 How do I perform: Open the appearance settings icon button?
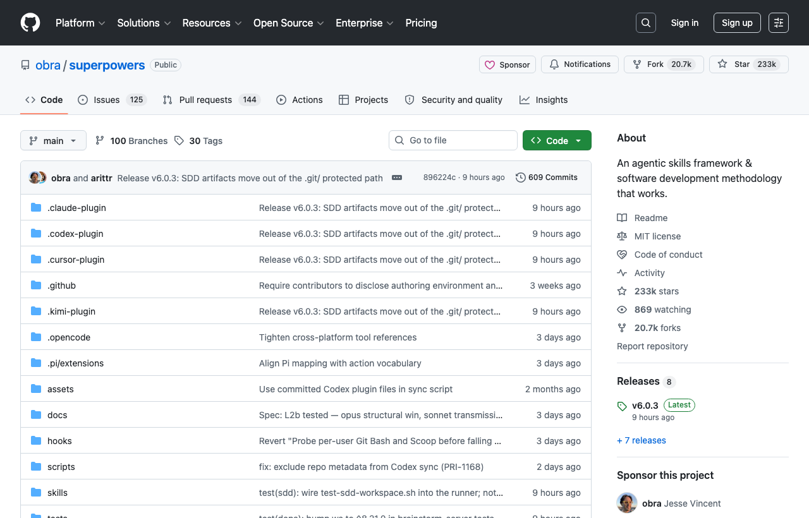779,23
